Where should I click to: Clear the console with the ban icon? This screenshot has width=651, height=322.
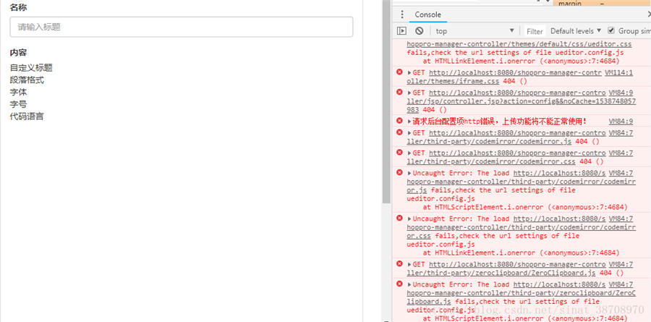tap(420, 31)
